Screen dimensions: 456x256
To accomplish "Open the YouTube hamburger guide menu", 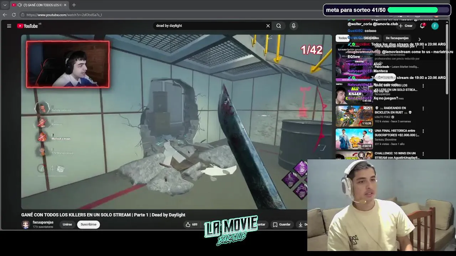I will click(9, 26).
